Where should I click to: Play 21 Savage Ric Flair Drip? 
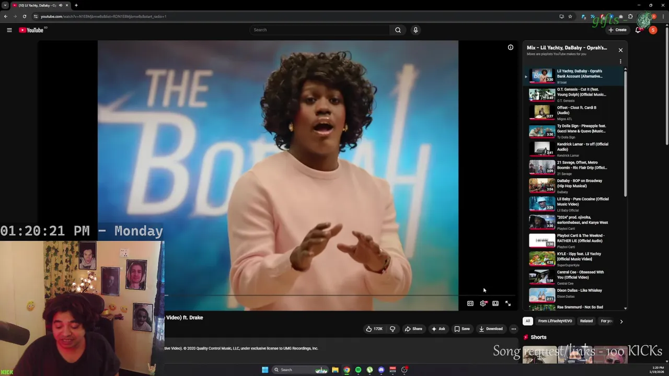click(x=574, y=168)
